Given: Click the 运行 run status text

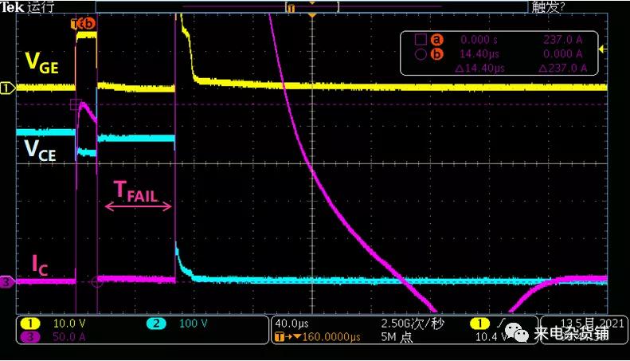Looking at the screenshot, I should pos(41,6).
